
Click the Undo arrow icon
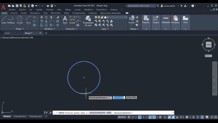point(36,6)
